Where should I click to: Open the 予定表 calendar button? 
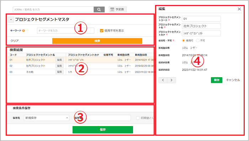click(x=118, y=10)
